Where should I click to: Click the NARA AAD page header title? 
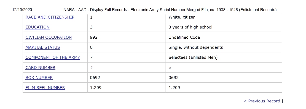tap(170, 10)
